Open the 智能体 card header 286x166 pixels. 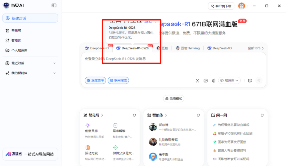(157, 115)
